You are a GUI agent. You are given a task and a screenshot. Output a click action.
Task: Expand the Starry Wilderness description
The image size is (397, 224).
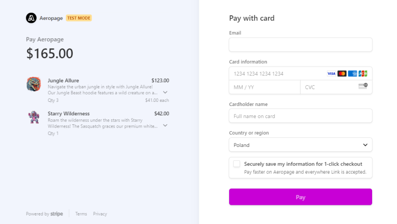coord(165,126)
